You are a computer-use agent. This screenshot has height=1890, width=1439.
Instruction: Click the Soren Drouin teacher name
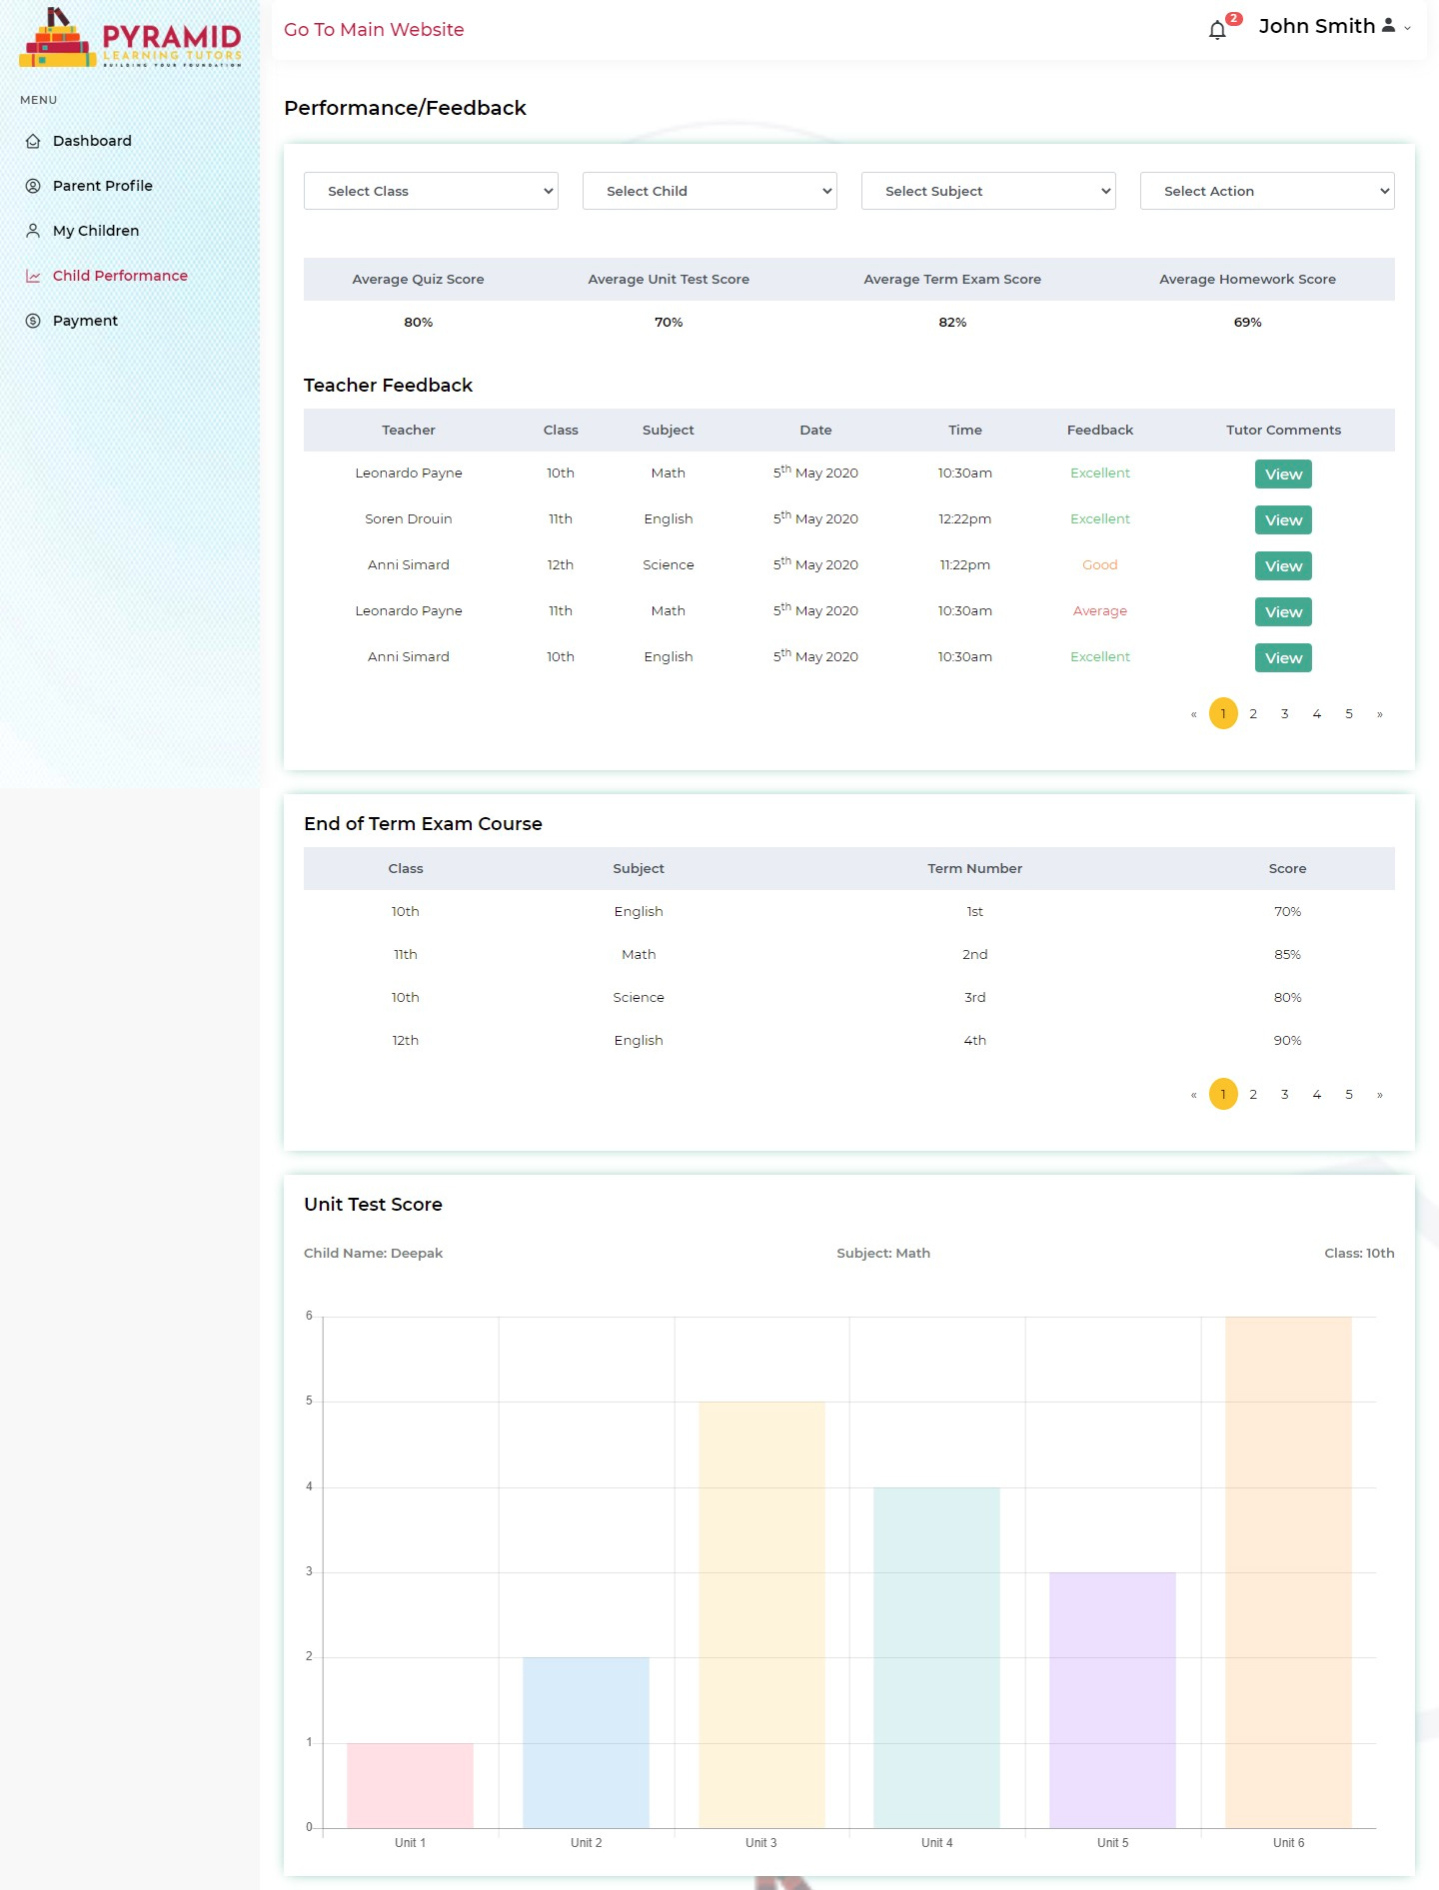[409, 519]
